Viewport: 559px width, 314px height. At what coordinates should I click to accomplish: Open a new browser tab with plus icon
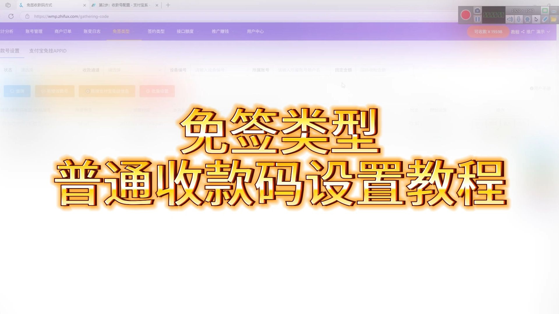[x=168, y=5]
